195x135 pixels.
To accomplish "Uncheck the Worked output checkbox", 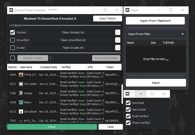I will [13, 32].
